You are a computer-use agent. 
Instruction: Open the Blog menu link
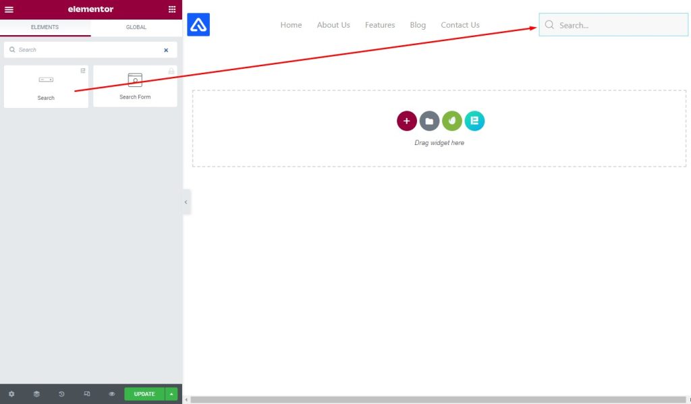pos(418,25)
